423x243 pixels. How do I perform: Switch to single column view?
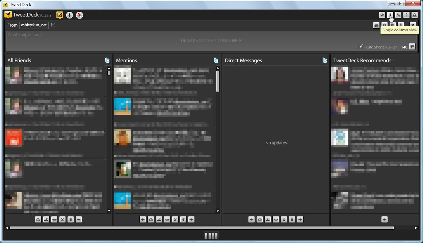pyautogui.click(x=390, y=15)
